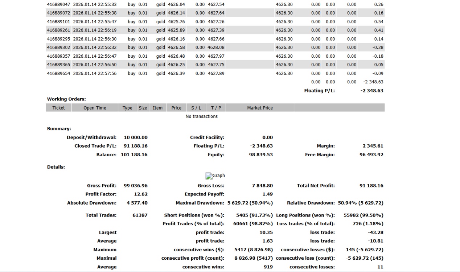The height and width of the screenshot is (272, 460).
Task: Select ticket number 416889101
Action: click(x=58, y=22)
